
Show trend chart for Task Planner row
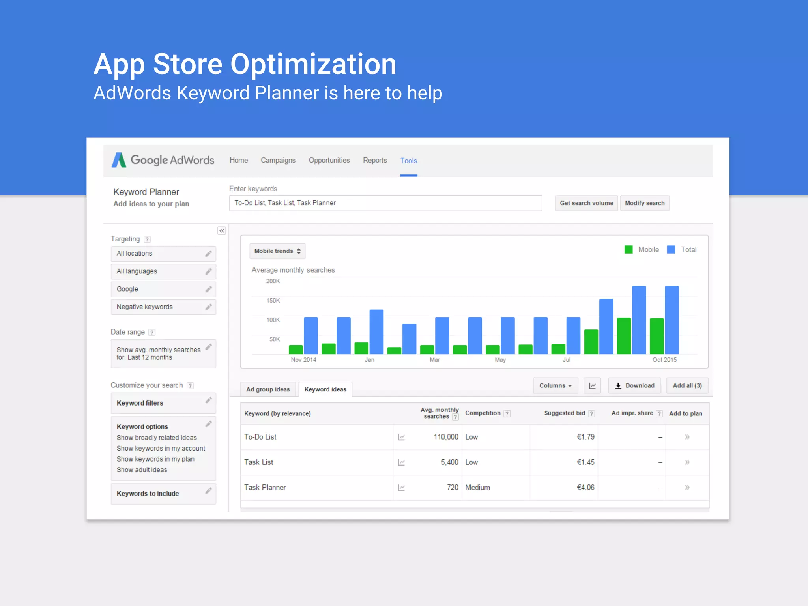pos(401,487)
